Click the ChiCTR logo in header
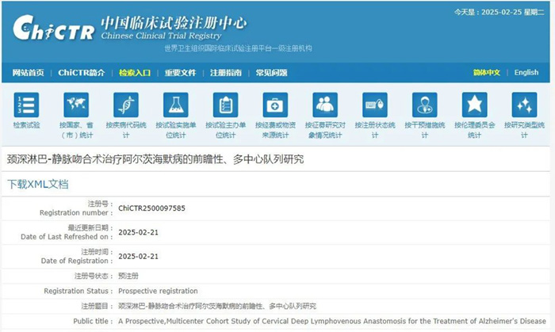 point(54,29)
